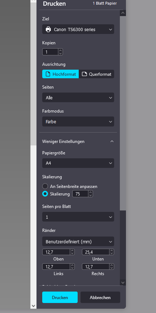
Task: Click the Abbrechen button
Action: tap(100, 297)
